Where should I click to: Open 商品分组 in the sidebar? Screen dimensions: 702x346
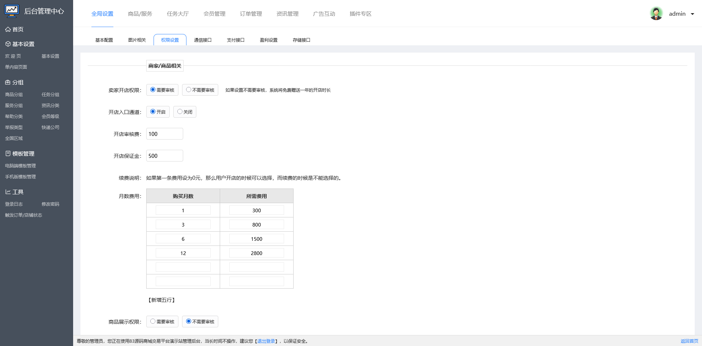coord(14,94)
